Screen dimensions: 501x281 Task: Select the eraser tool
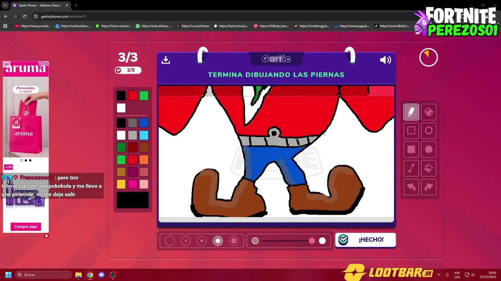429,112
